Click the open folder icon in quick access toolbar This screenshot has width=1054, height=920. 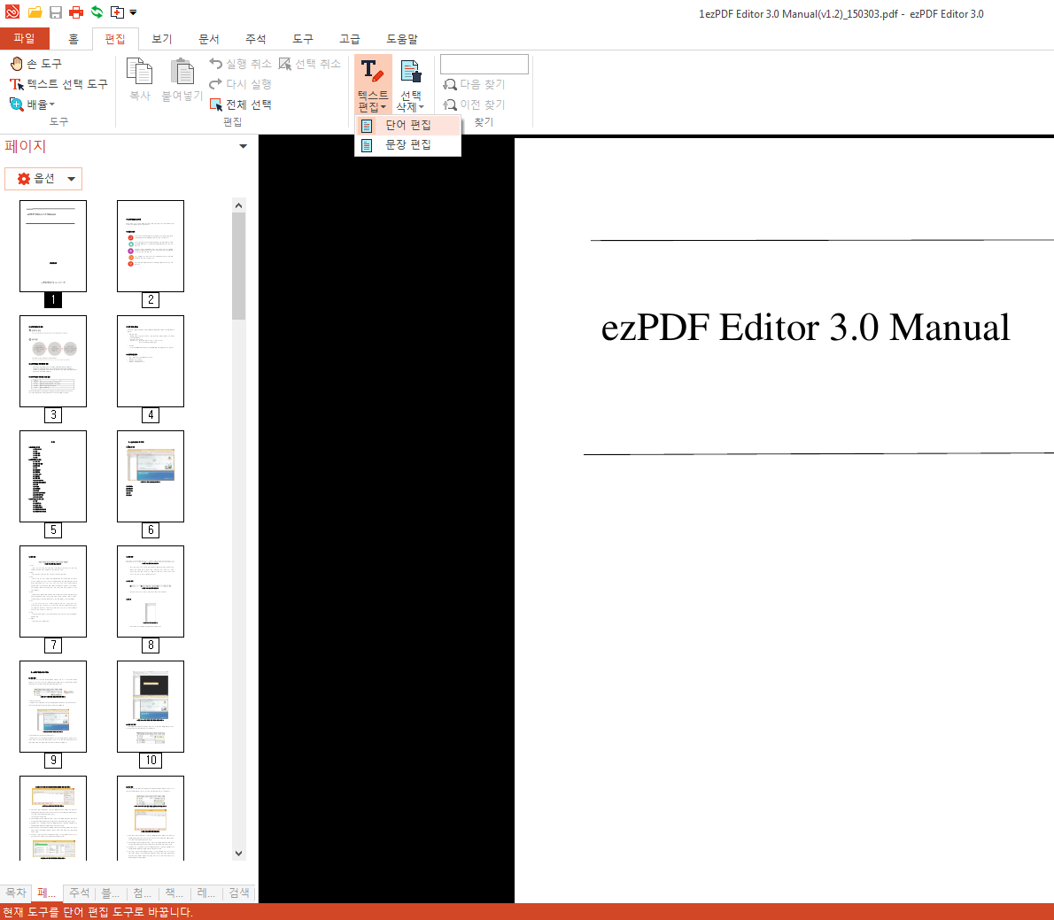[x=35, y=12]
